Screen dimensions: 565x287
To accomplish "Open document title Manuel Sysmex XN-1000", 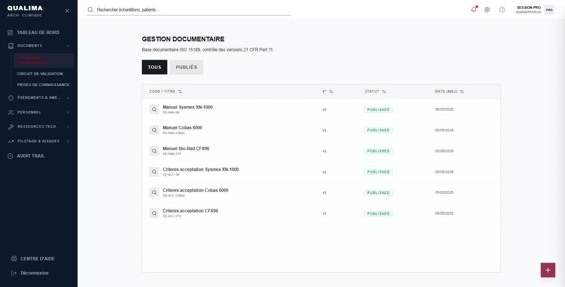I will (x=187, y=107).
